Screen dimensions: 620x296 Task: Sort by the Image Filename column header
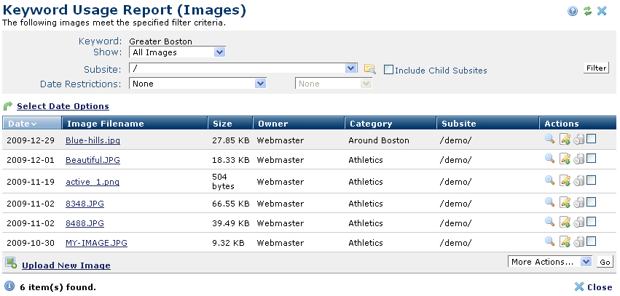[104, 124]
